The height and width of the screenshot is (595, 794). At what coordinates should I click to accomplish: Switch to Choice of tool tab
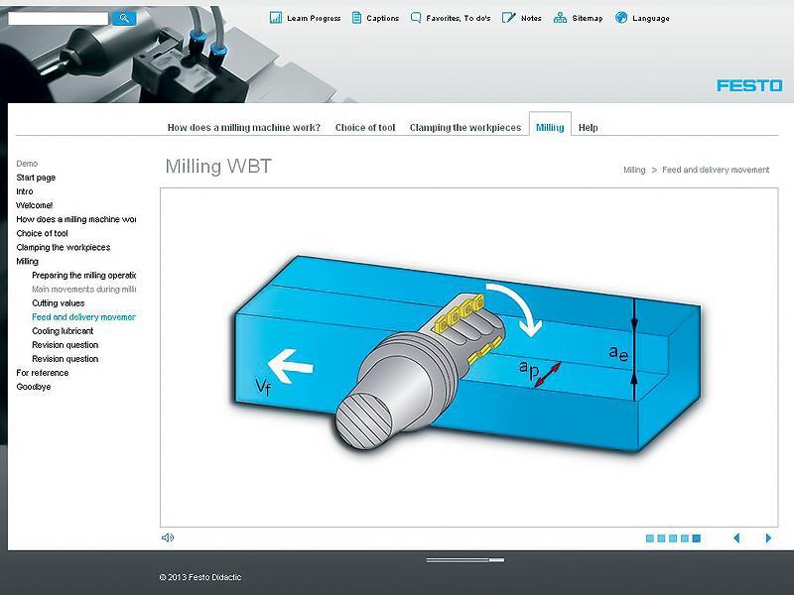click(x=365, y=128)
